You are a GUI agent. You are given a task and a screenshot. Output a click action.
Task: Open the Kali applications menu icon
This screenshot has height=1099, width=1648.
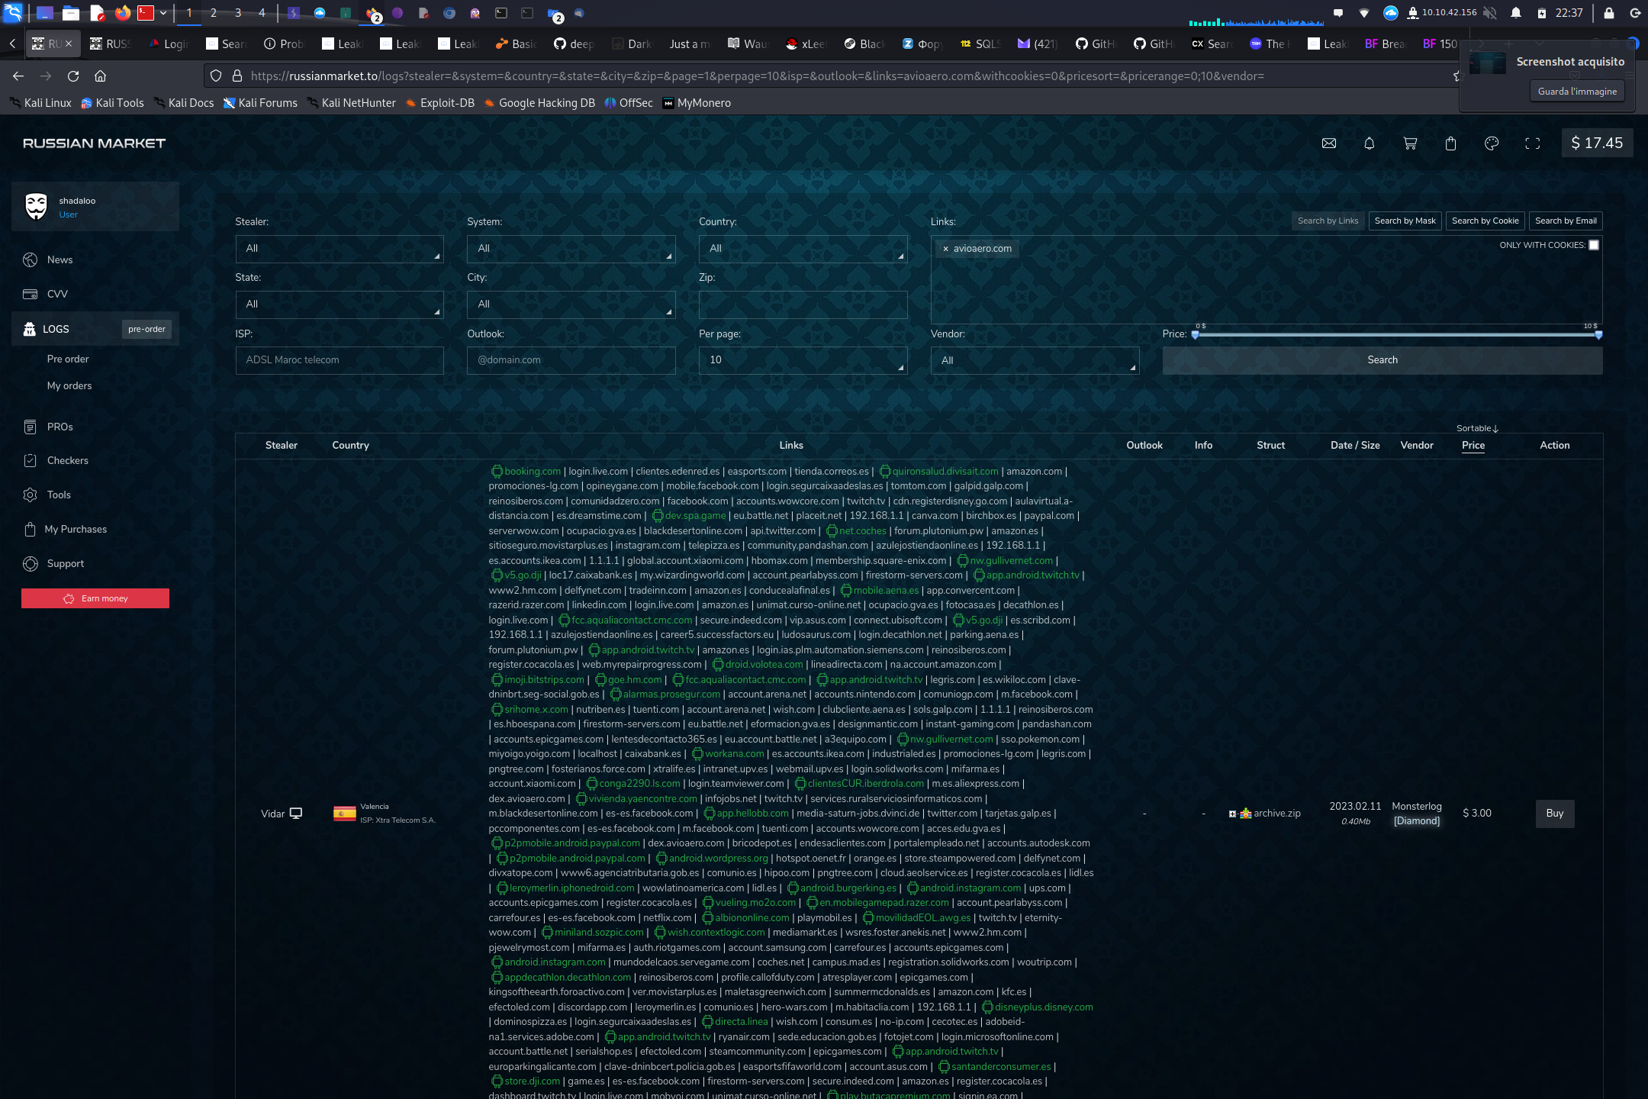[x=13, y=13]
